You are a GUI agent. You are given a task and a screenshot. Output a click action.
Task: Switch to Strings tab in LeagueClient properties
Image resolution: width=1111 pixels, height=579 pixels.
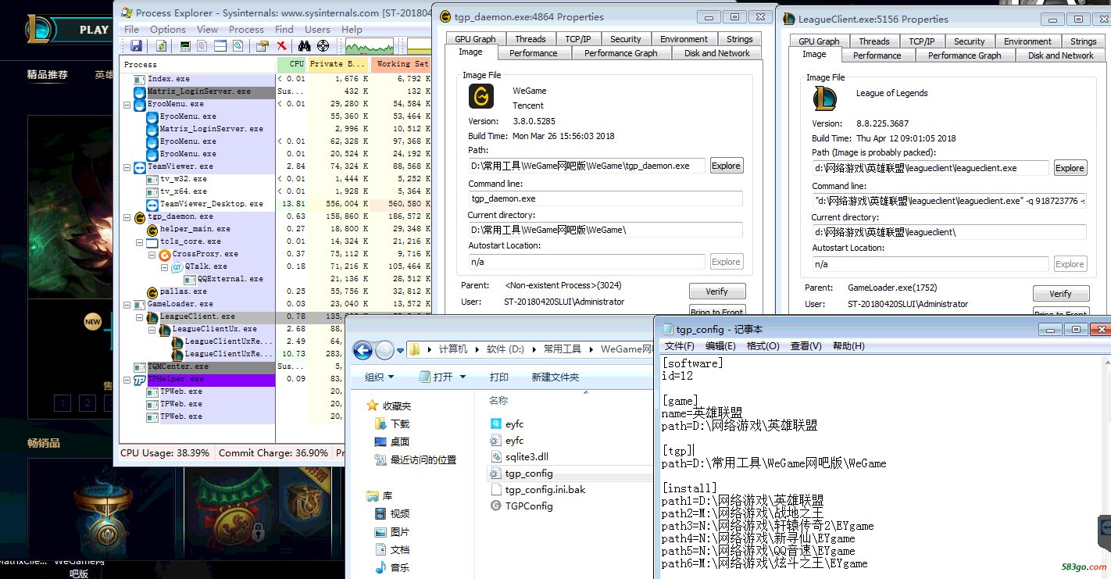point(1083,41)
